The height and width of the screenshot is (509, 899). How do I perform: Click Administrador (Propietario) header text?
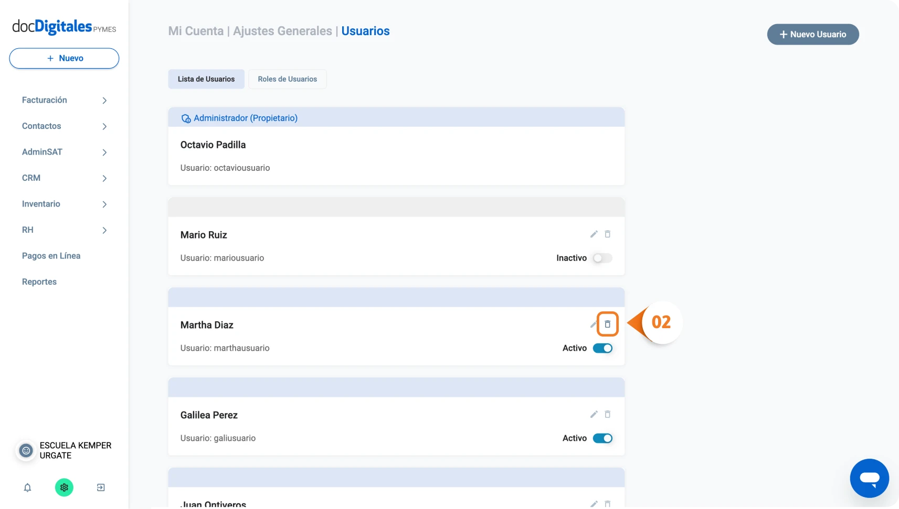point(246,118)
